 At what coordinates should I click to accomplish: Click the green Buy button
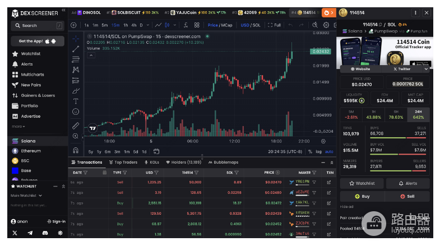point(362,196)
